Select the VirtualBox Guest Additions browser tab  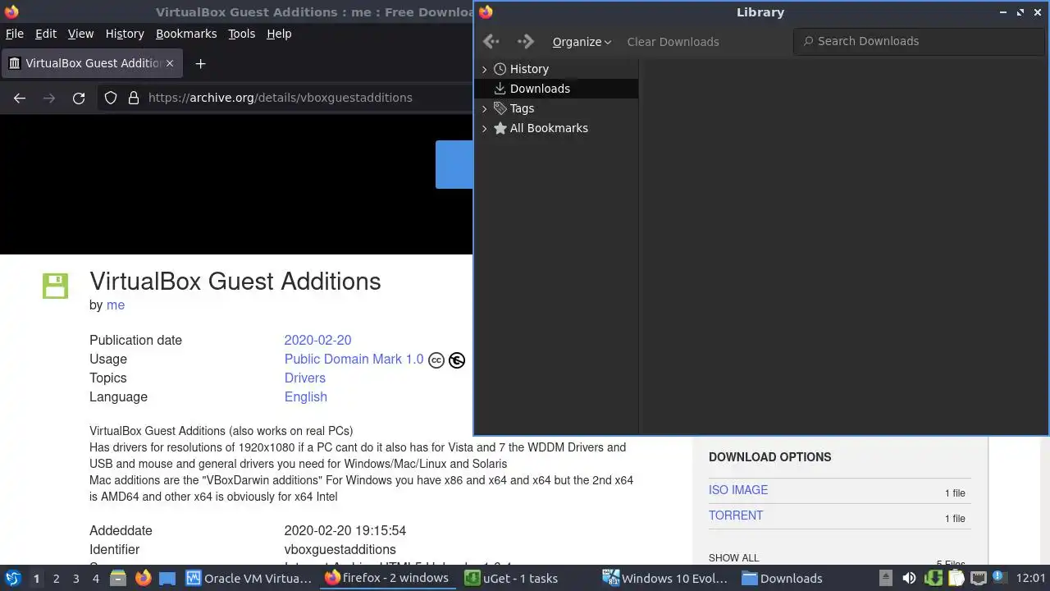click(91, 63)
